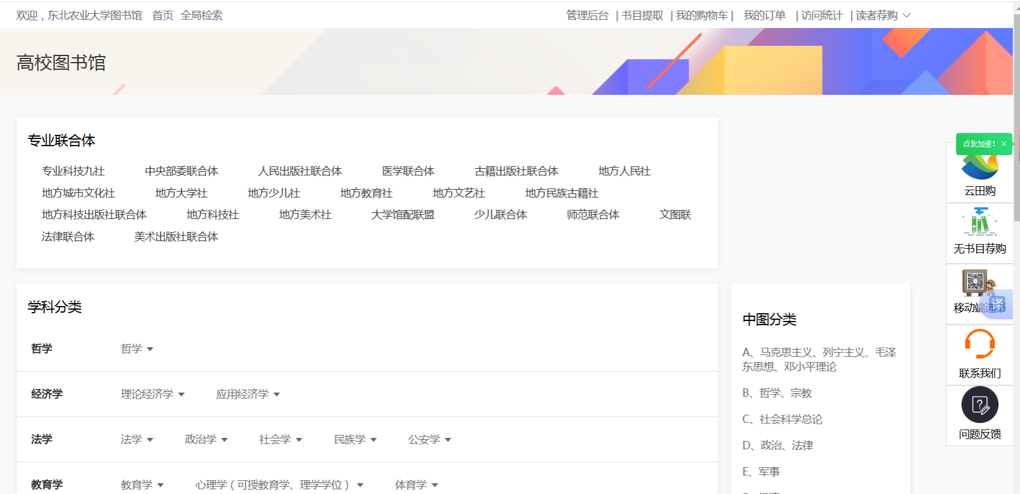Choose category C、社会科学总论
Screen dimensions: 1020x494
point(782,419)
